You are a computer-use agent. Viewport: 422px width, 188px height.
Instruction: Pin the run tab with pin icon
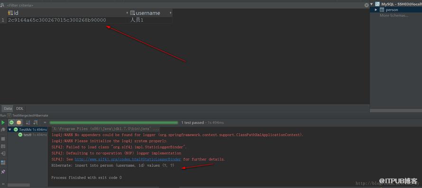(x=3, y=171)
